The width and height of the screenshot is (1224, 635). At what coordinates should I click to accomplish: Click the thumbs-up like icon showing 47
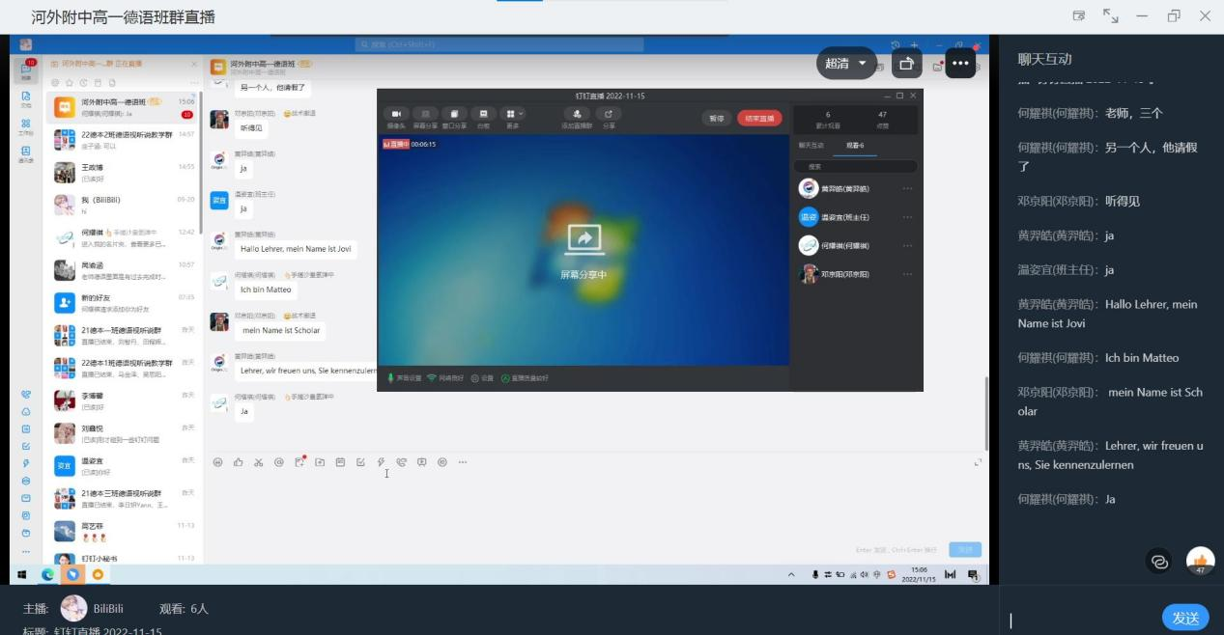(1200, 561)
